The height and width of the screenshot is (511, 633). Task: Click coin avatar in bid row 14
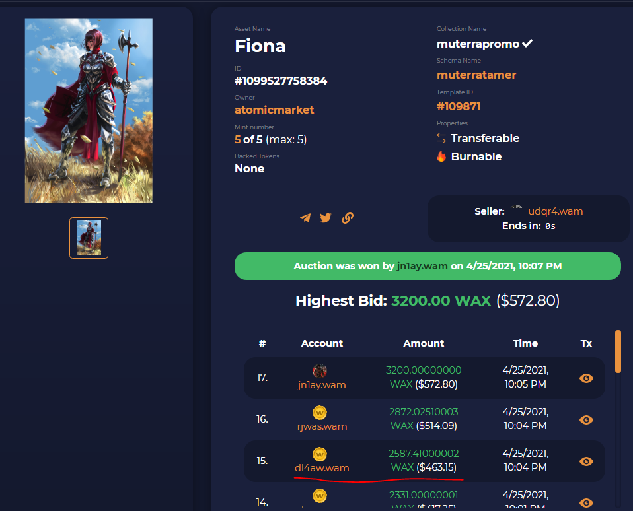(320, 496)
